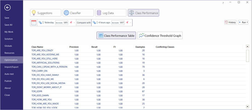Image resolution: width=252 pixels, height=110 pixels.
Task: Open the Log Data tab
Action: point(111,13)
